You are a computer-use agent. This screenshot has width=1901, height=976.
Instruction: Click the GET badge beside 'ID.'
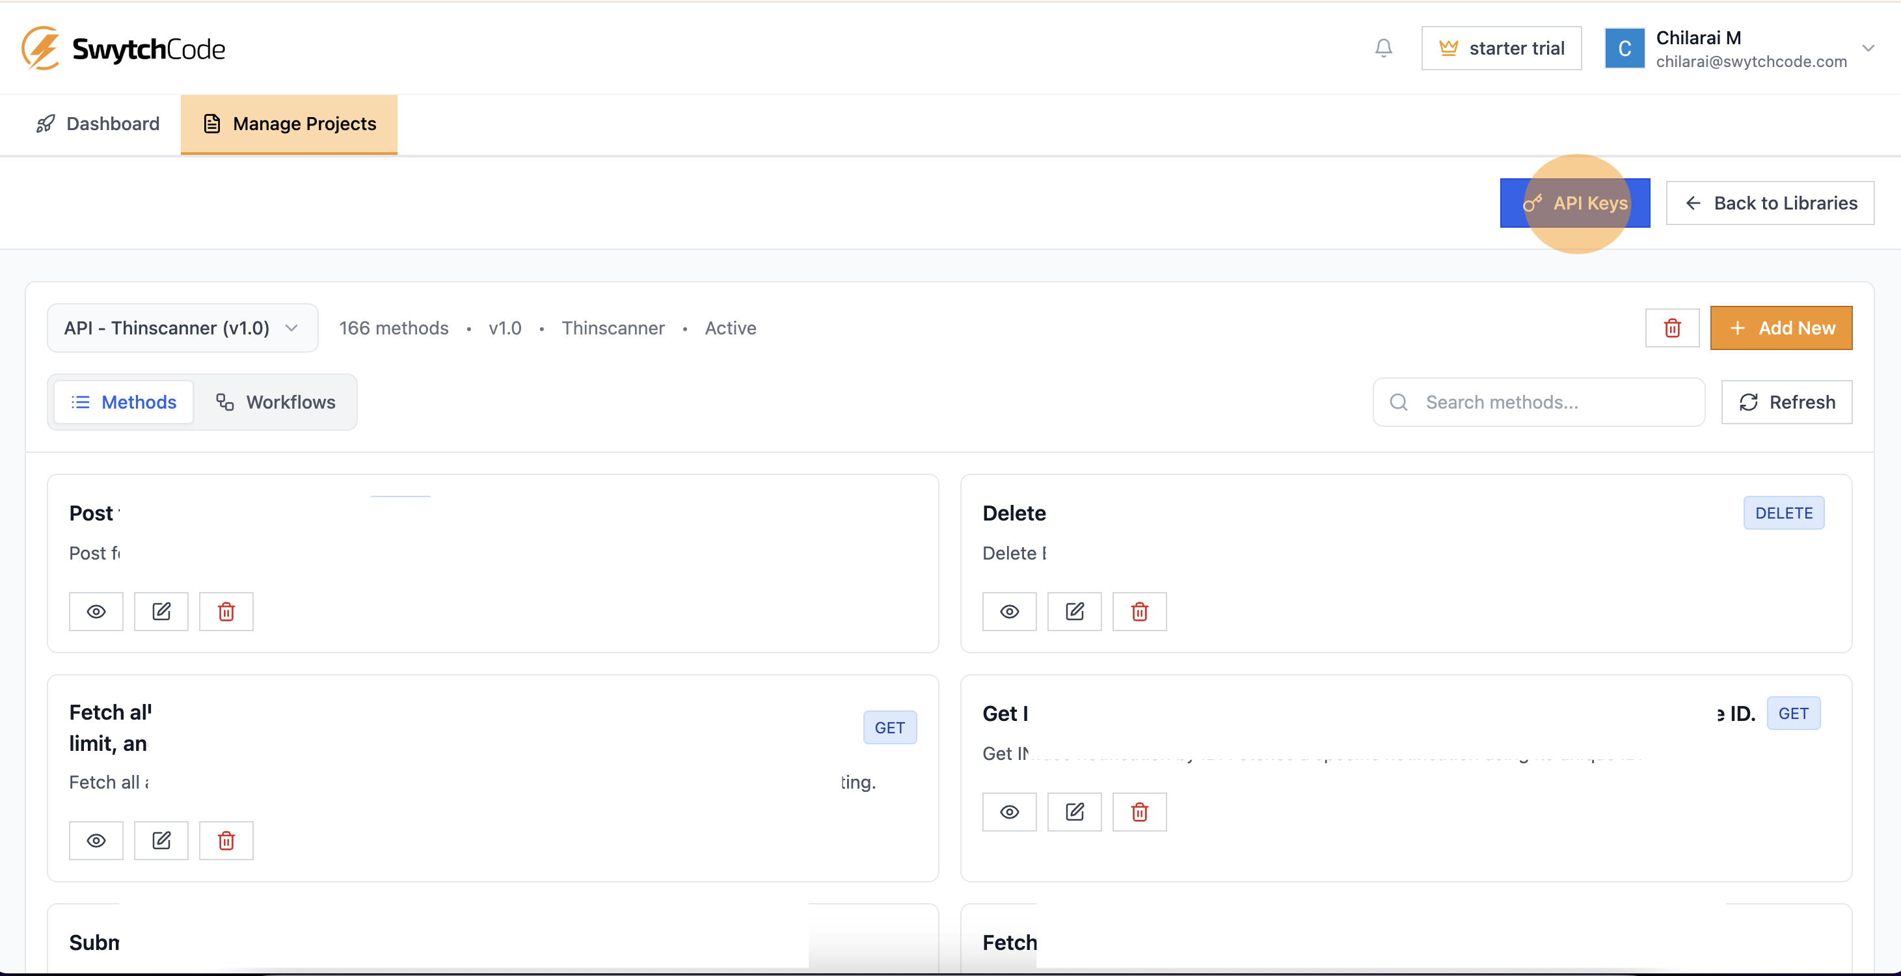tap(1793, 713)
